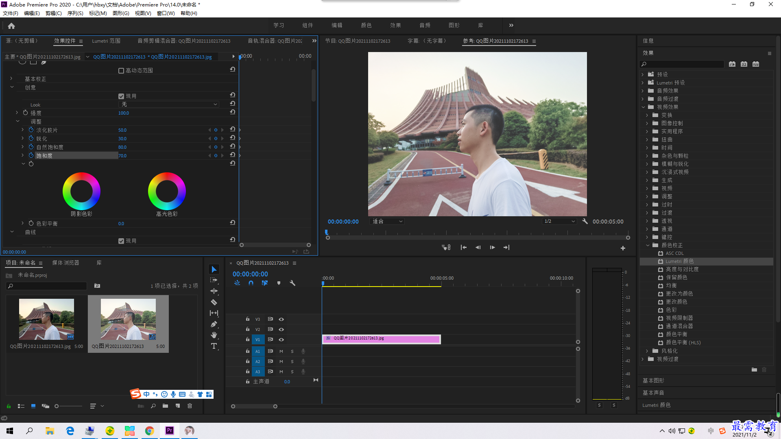Delete selected item with trash icon

190,406
